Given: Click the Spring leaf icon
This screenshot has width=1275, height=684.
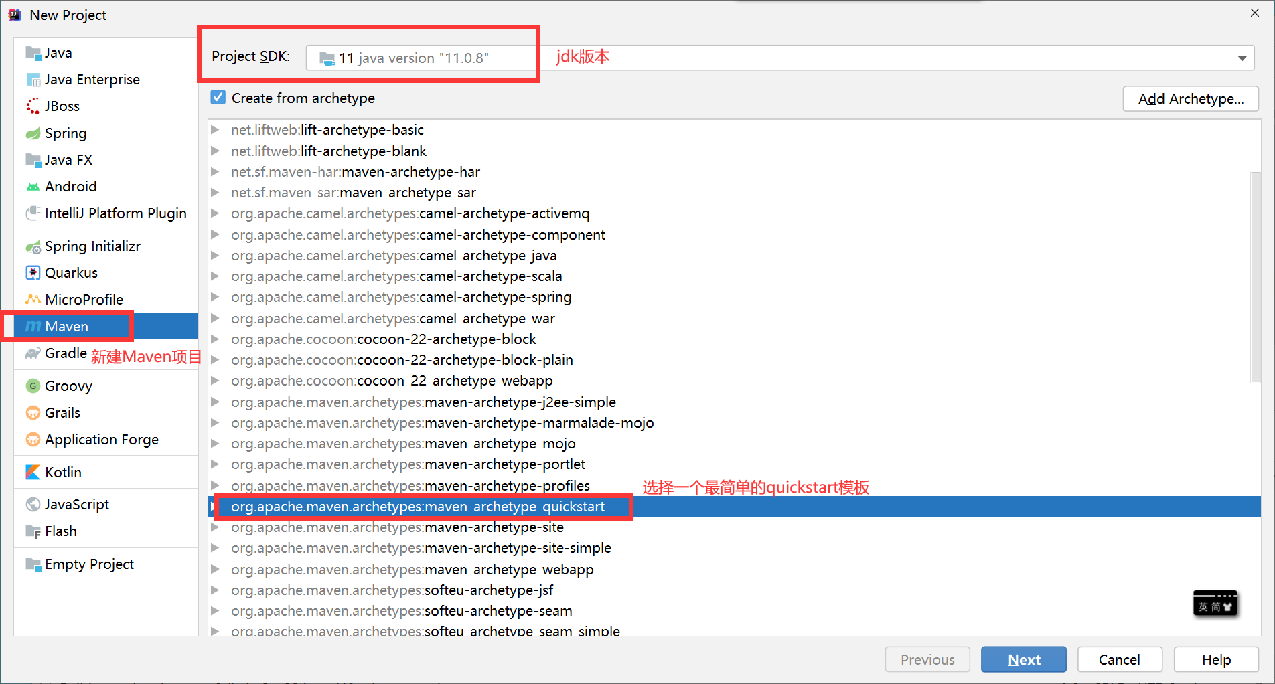Looking at the screenshot, I should click(x=33, y=133).
